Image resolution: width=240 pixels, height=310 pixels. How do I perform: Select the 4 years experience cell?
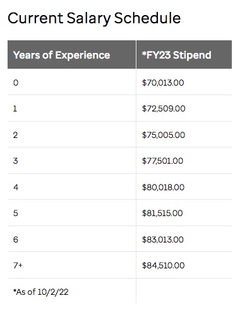(72, 187)
